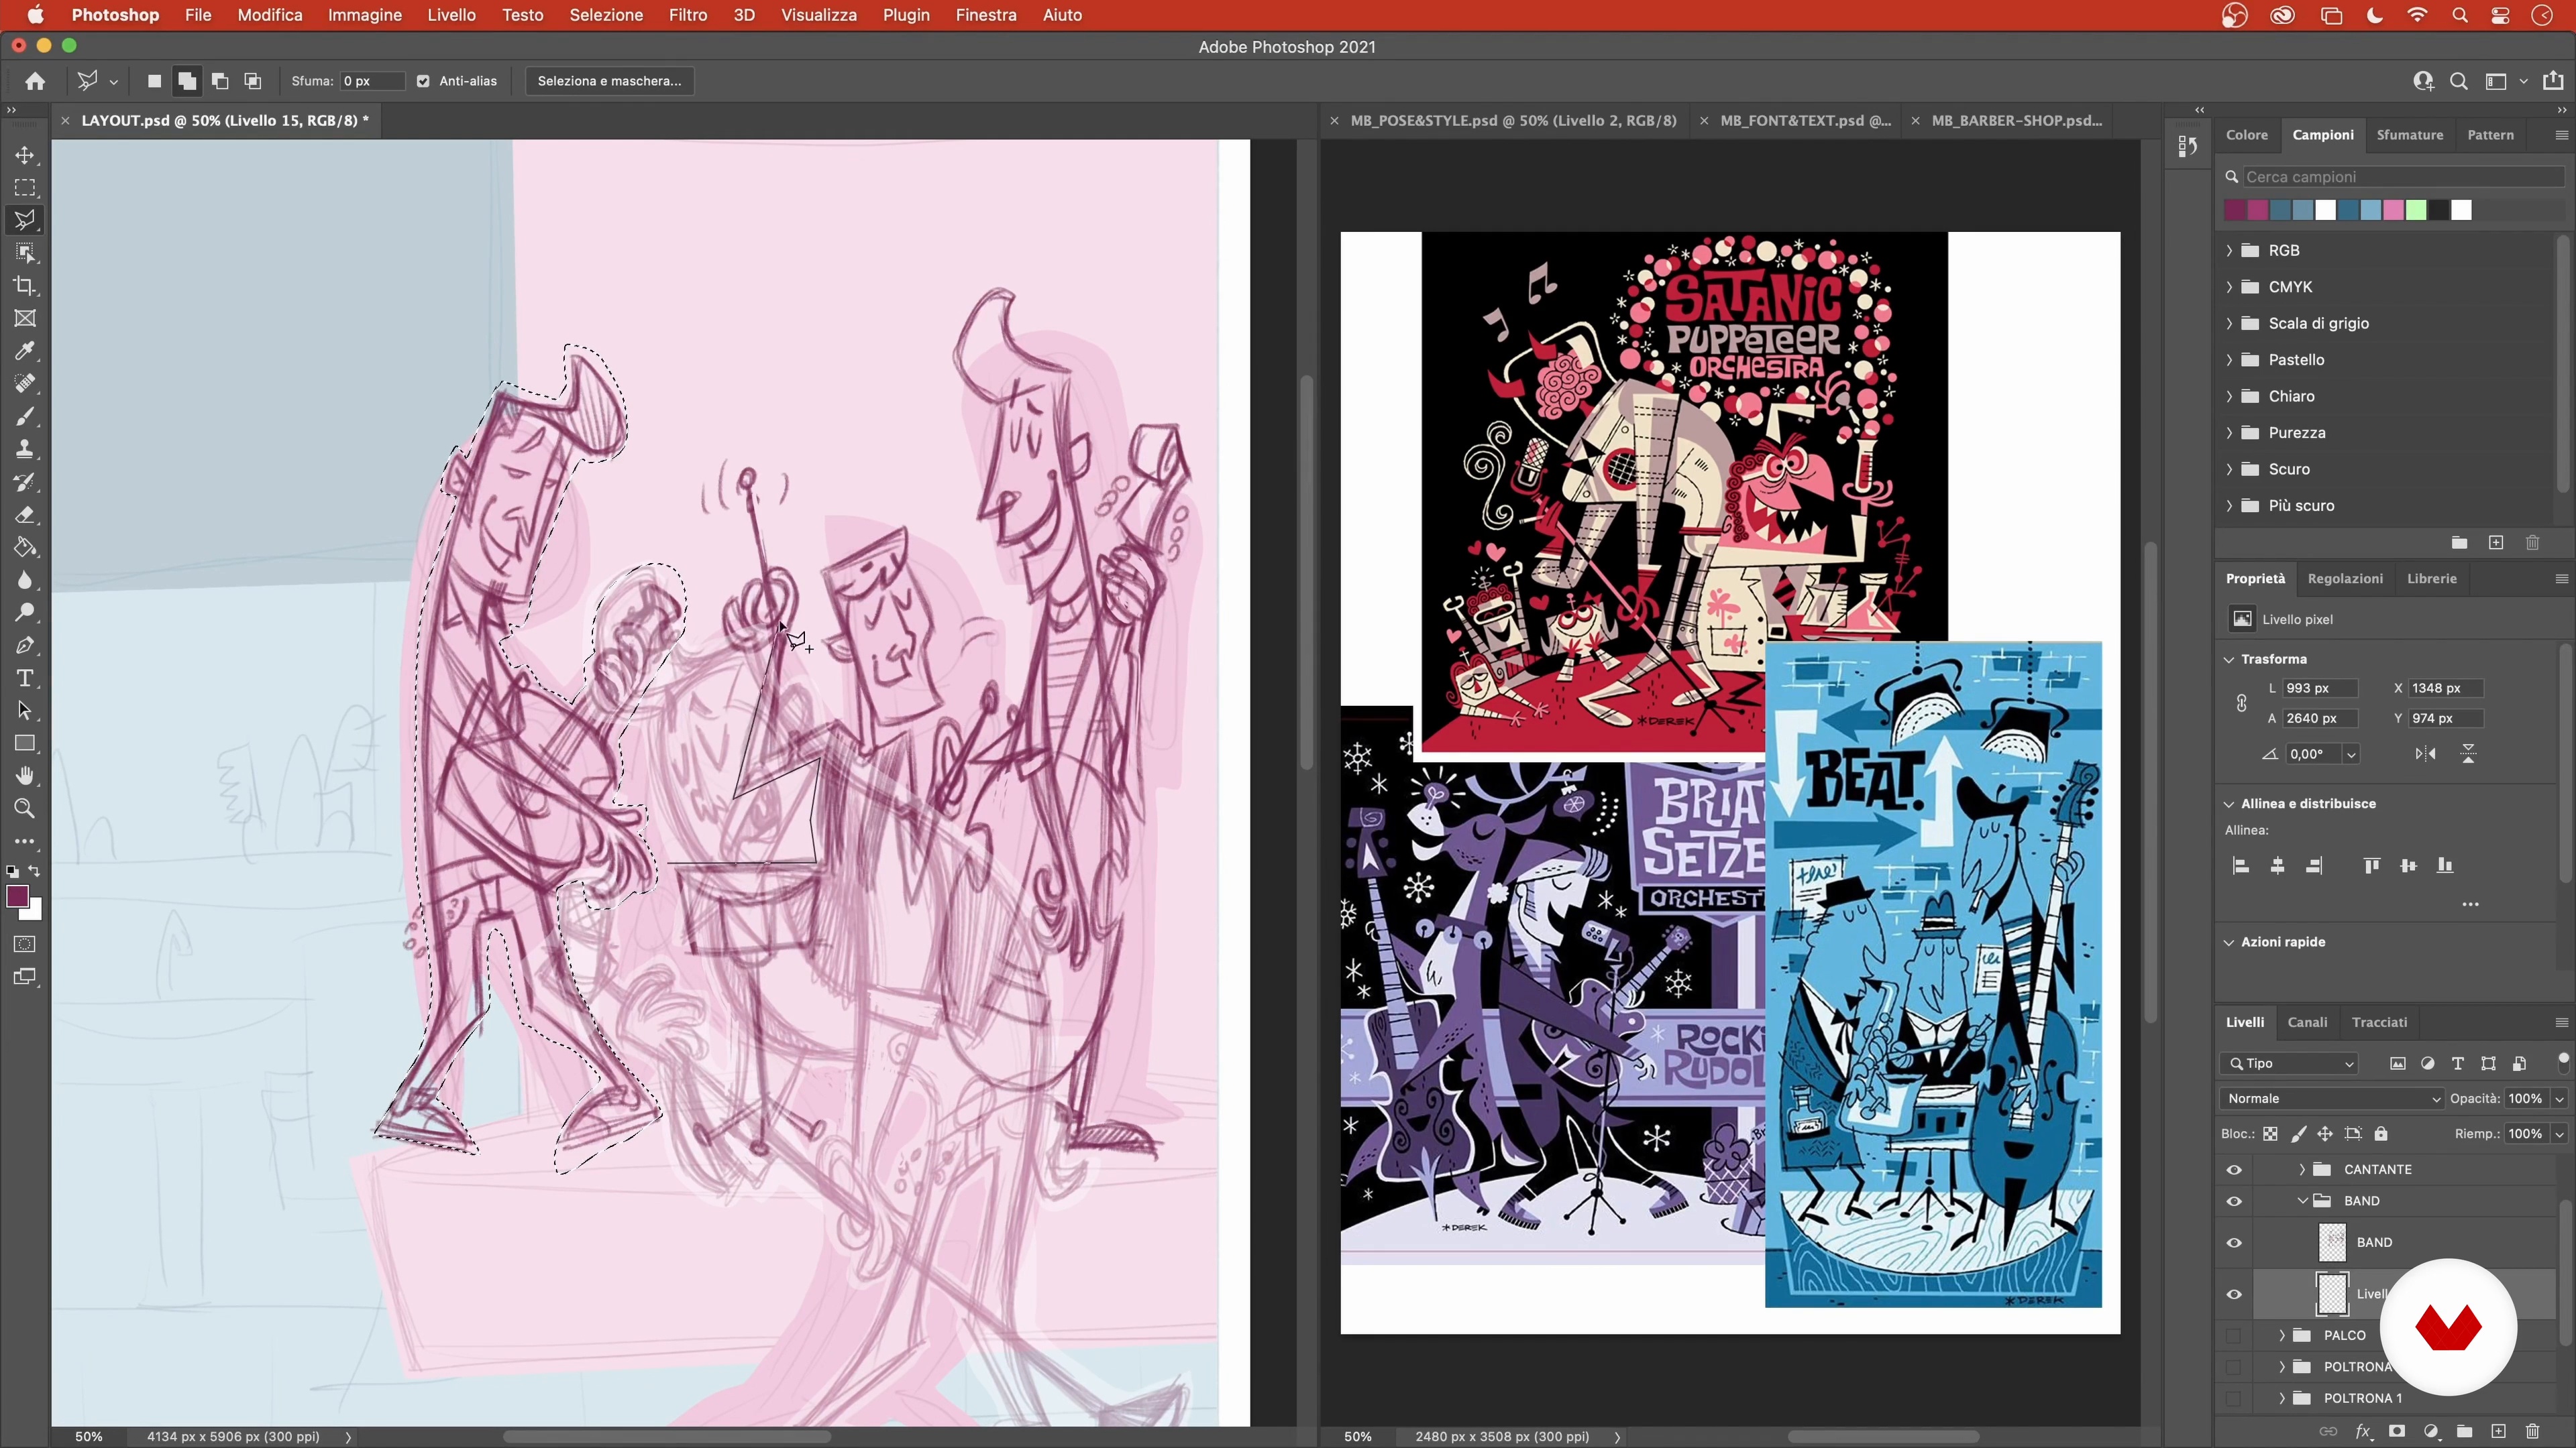This screenshot has height=1448, width=2576.
Task: Click the foreground color swatch
Action: tap(17, 896)
